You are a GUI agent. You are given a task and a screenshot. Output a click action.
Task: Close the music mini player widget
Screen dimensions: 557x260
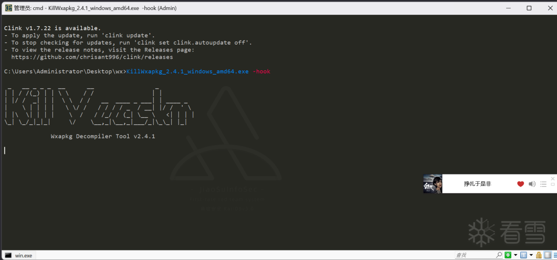point(553,178)
